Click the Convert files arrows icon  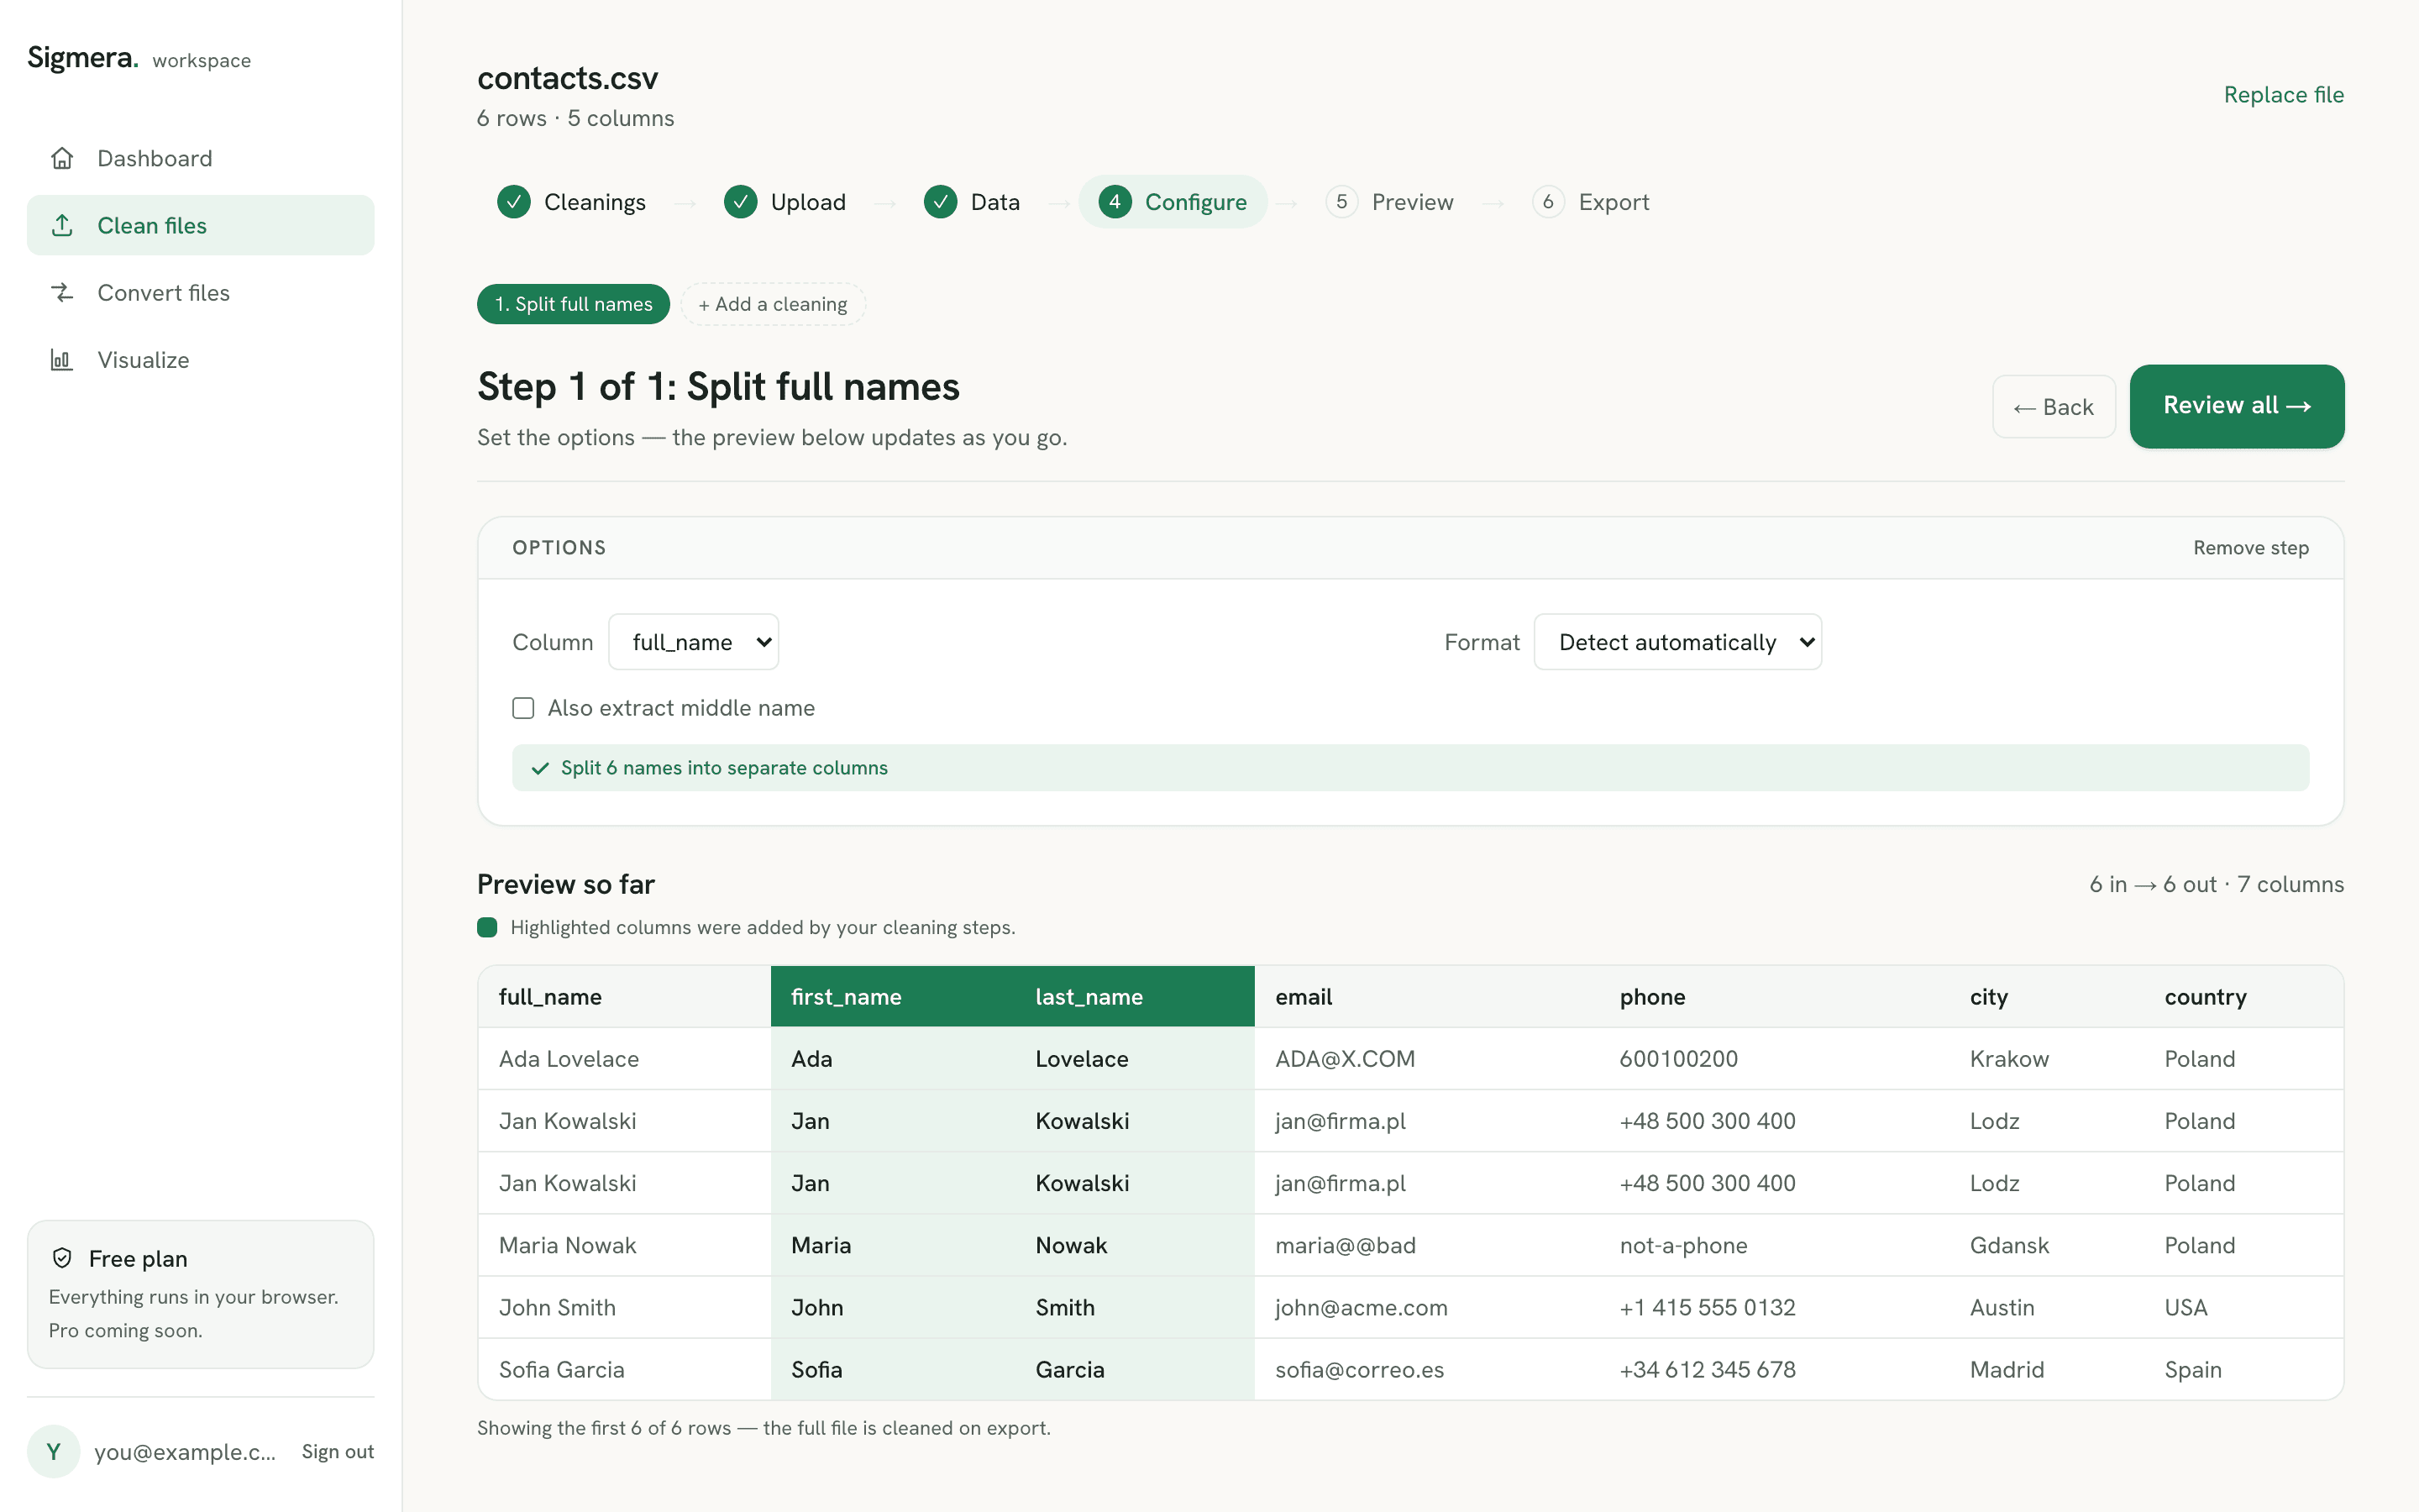[62, 292]
